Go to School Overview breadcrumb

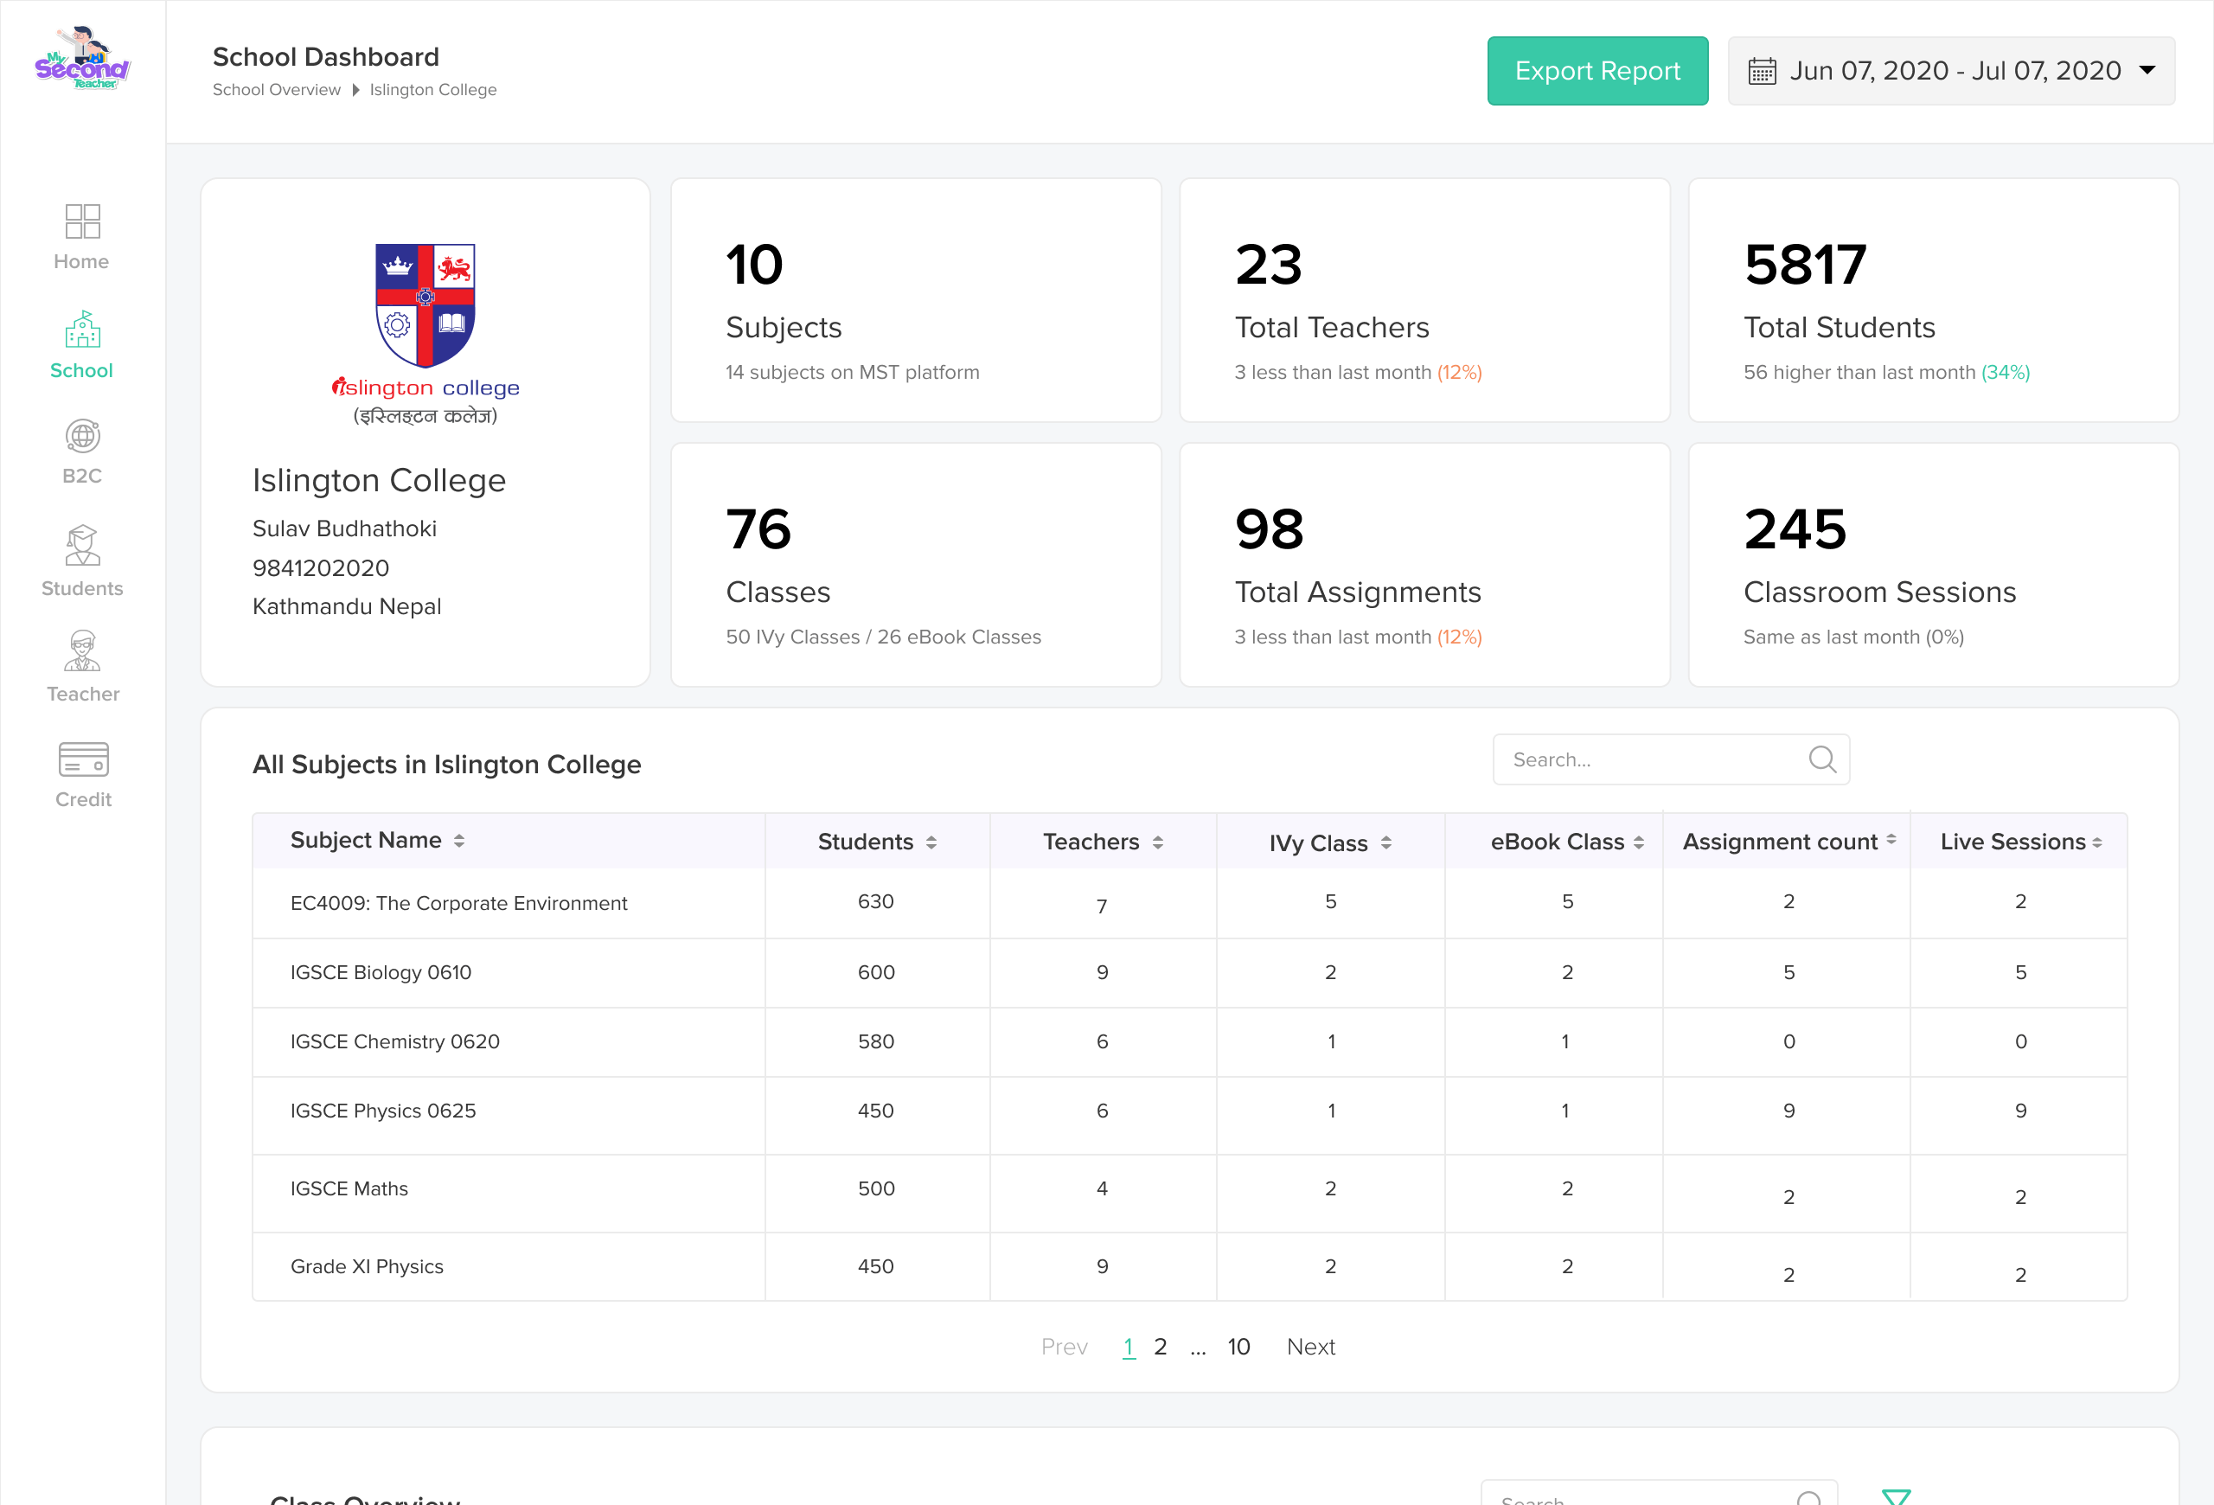coord(276,90)
